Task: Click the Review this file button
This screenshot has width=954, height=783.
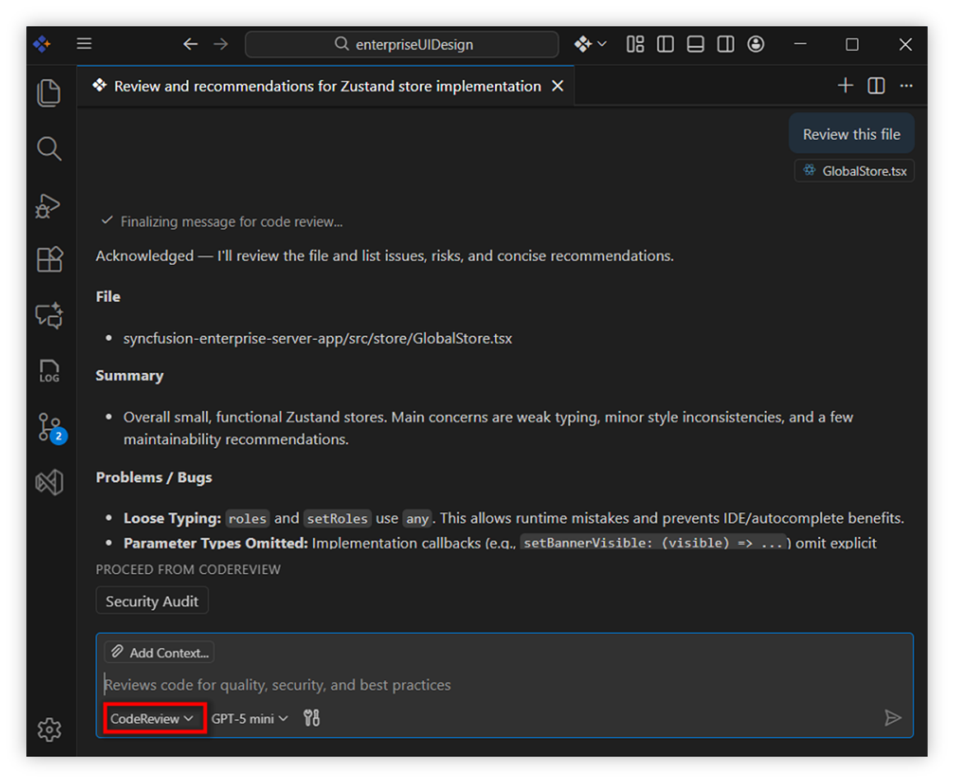Action: (851, 133)
